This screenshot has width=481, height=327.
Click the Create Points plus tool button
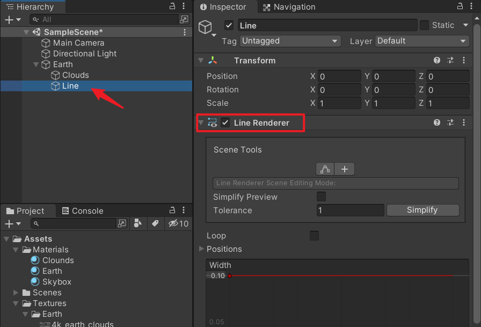point(345,169)
